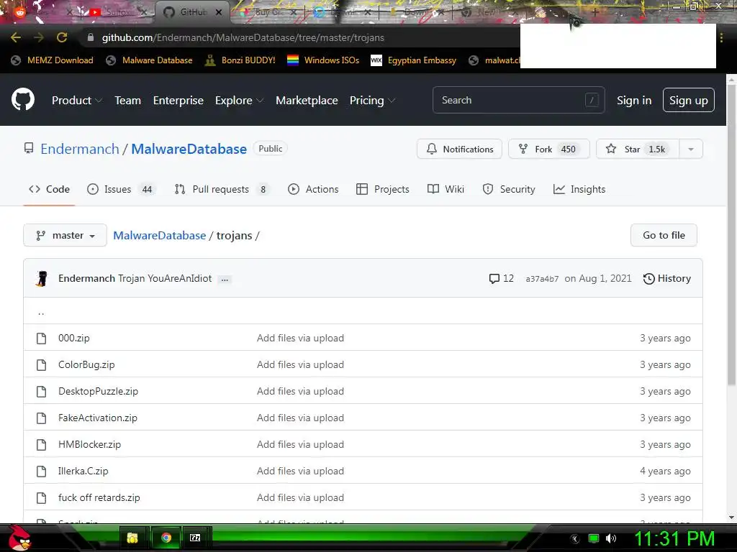Click the Chrome taskbar icon
Screen dimensions: 737x552
point(166,538)
